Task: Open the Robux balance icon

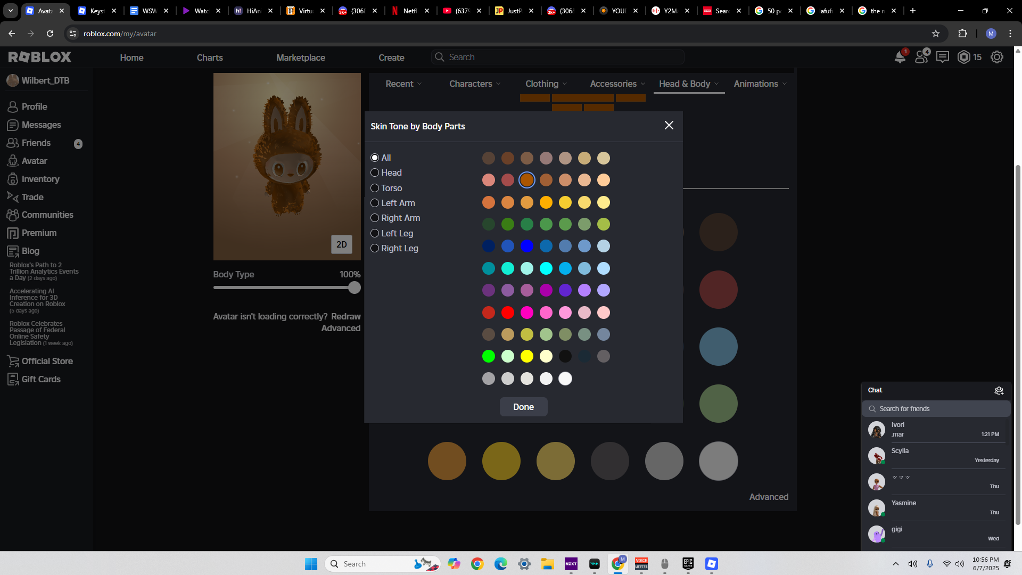Action: coord(964,57)
